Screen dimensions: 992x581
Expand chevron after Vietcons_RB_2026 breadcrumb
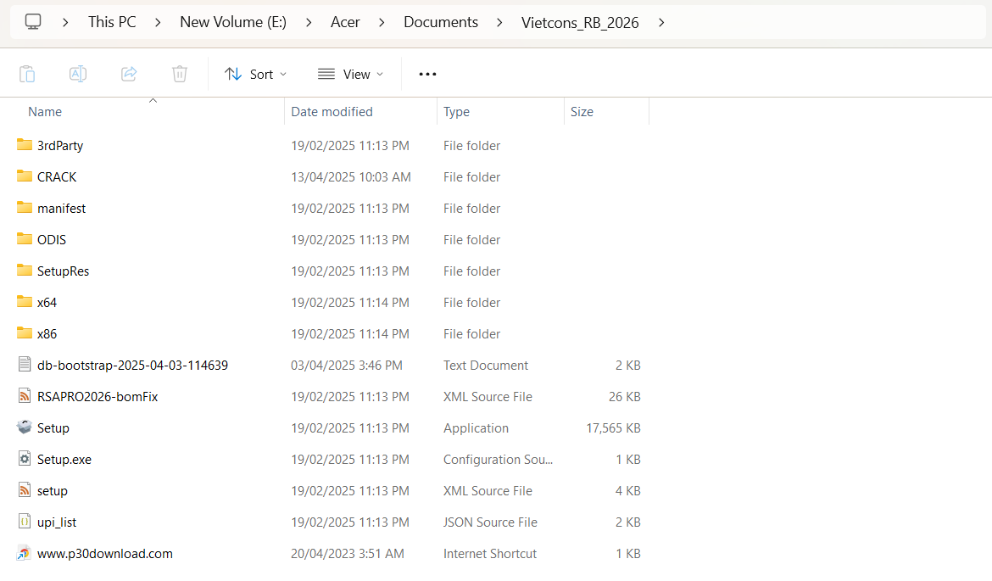[x=661, y=22]
